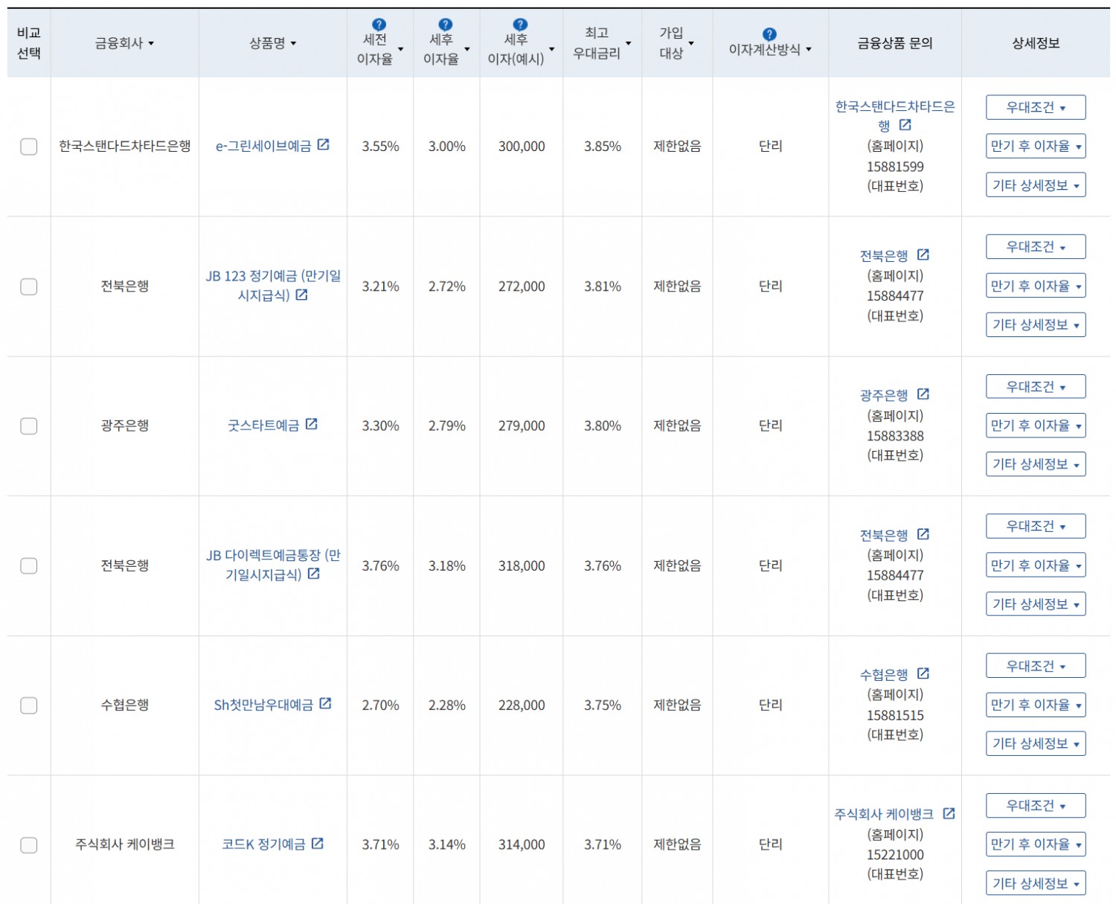
Task: Select phone number 15883388 text
Action: [x=895, y=436]
